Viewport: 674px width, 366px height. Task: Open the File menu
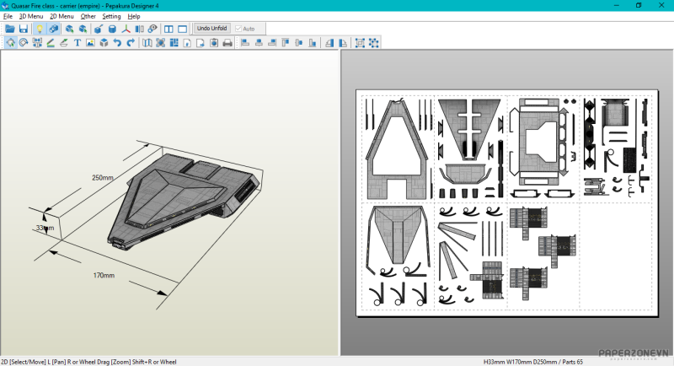point(8,16)
